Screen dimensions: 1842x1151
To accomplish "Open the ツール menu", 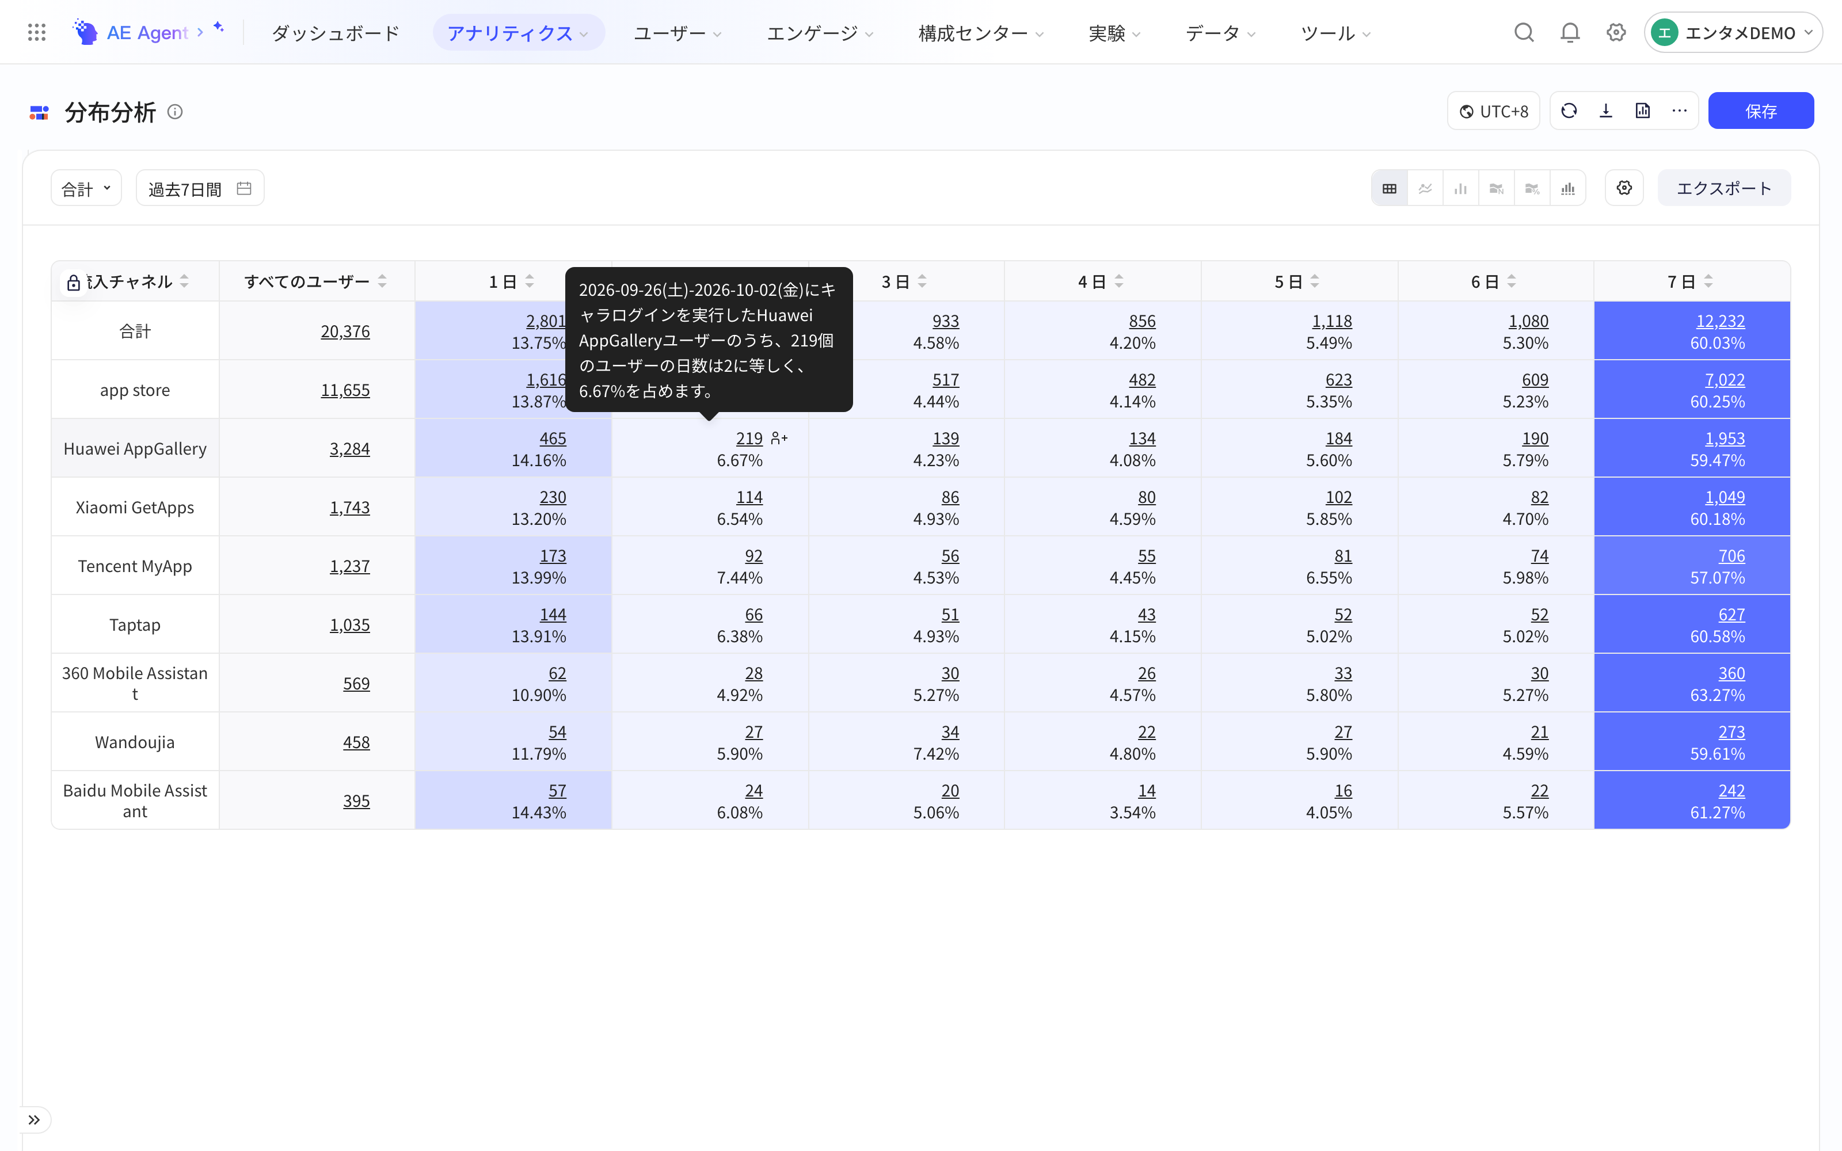I will pos(1335,33).
